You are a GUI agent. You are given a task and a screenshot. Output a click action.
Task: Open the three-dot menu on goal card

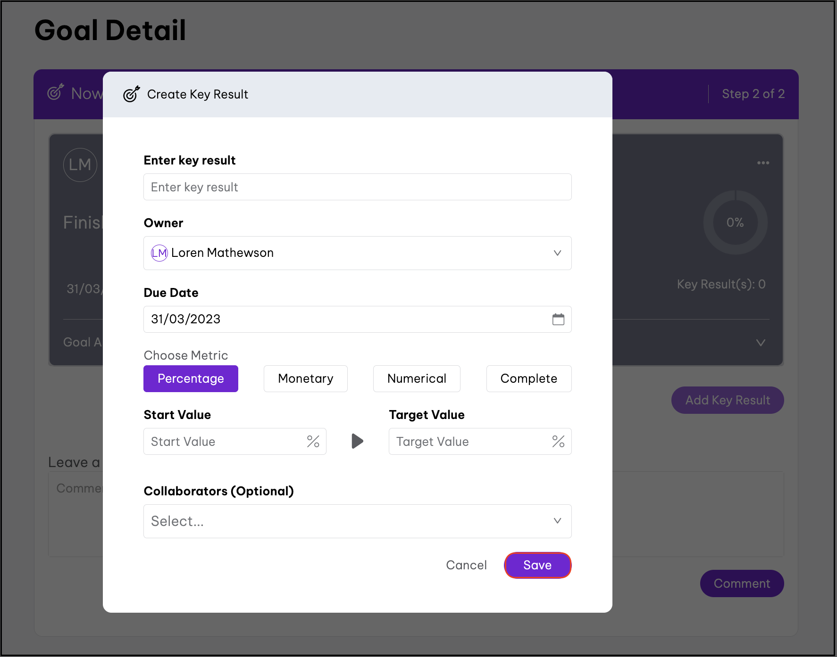(x=763, y=163)
